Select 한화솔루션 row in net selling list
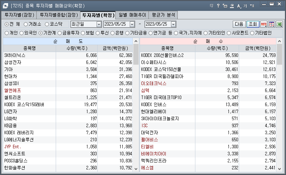286x175 pixels. click(x=68, y=168)
